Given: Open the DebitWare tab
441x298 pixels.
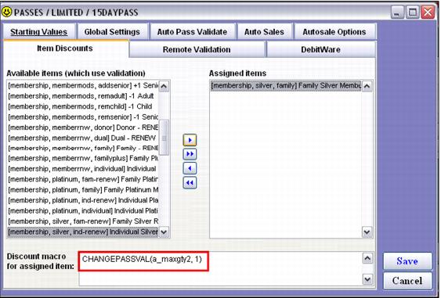Looking at the screenshot, I should coord(320,49).
